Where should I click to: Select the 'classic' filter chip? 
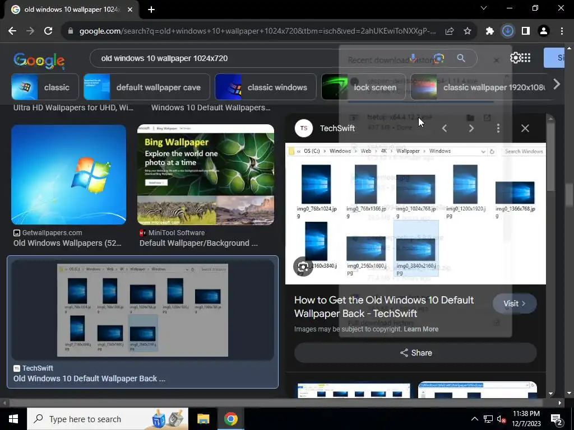point(45,87)
